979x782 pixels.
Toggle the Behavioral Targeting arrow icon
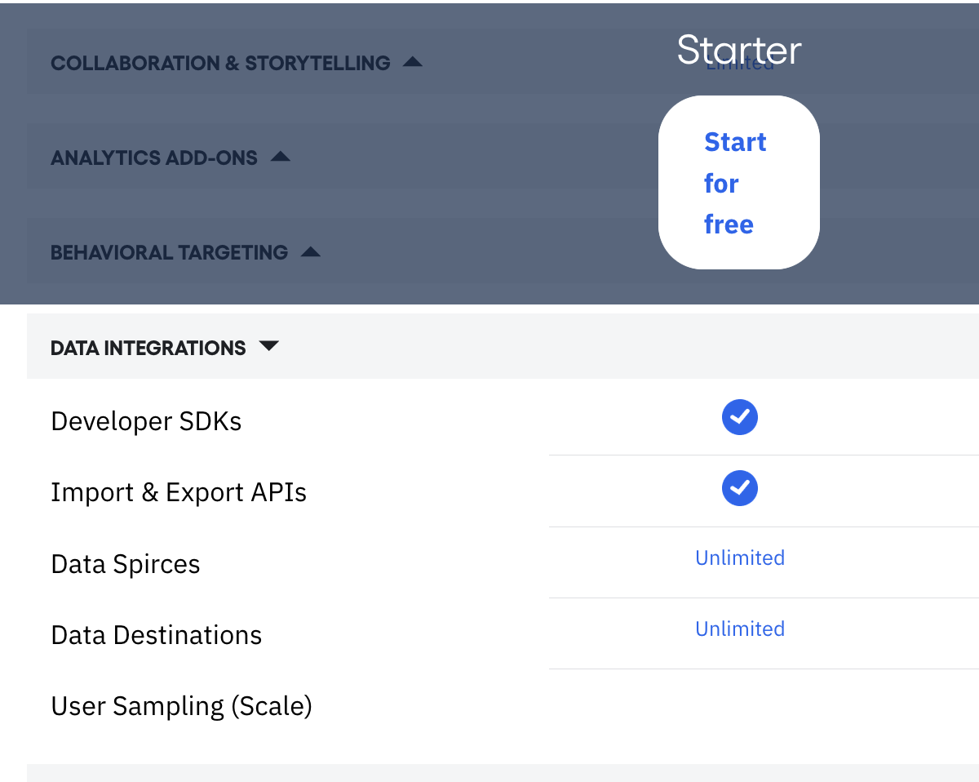click(x=311, y=252)
